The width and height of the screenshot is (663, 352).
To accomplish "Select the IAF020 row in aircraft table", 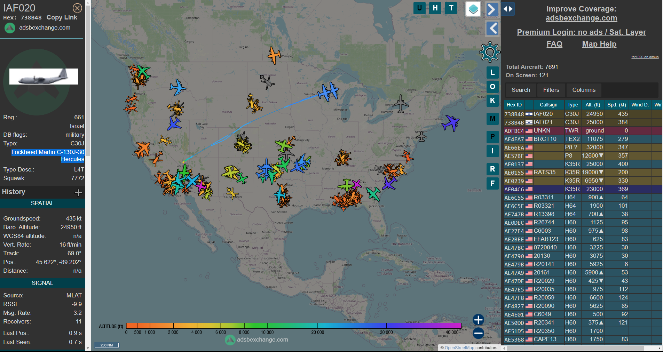I will point(583,114).
